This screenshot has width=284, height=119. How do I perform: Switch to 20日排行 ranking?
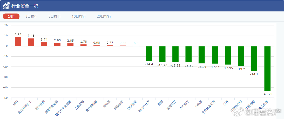click(x=104, y=16)
